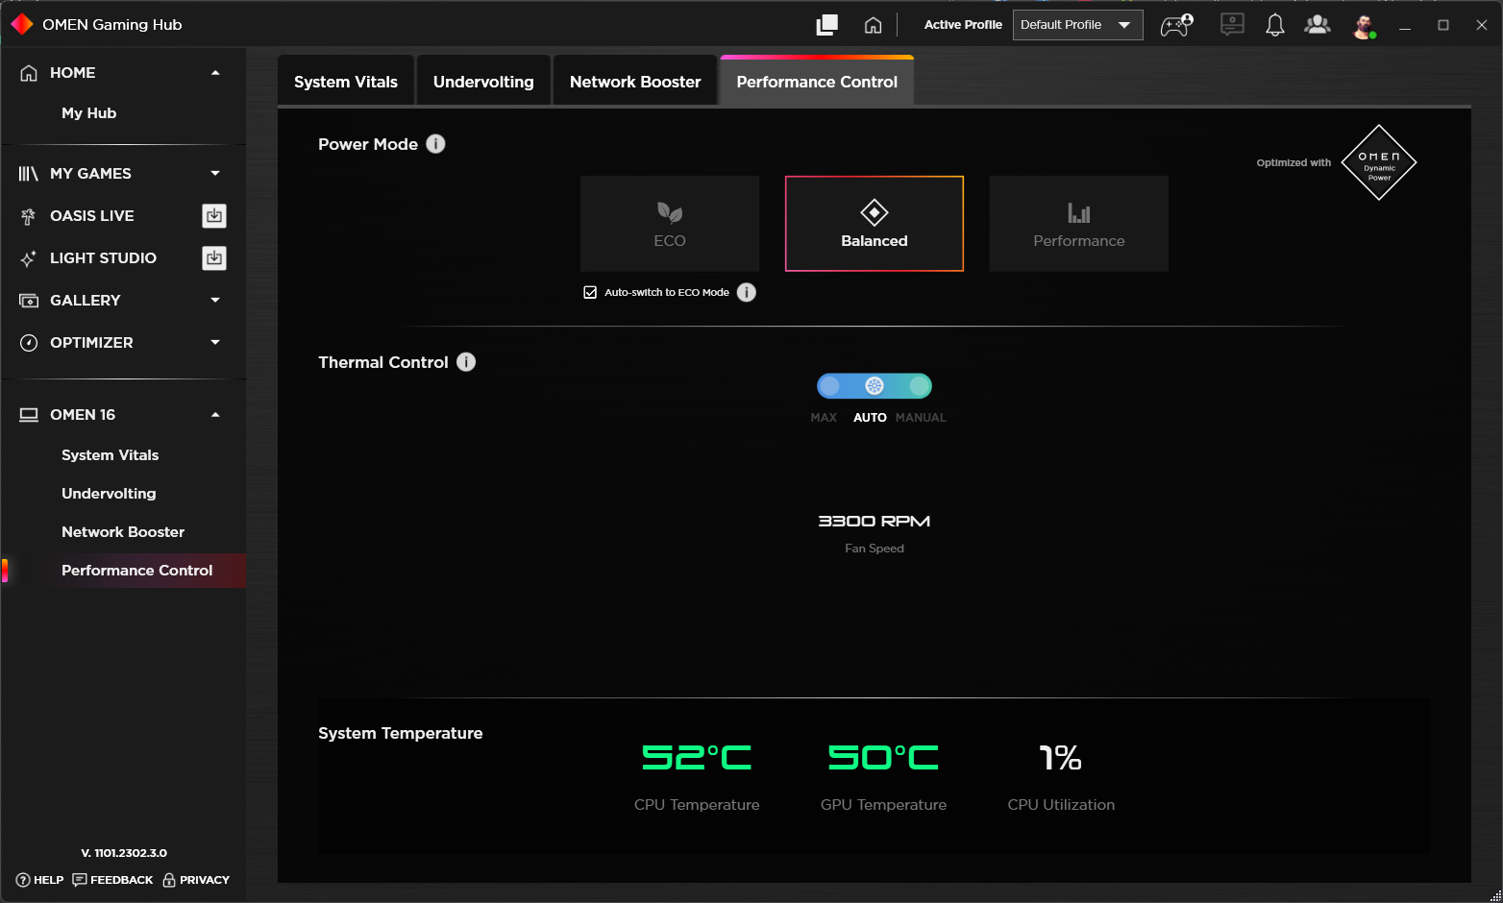Open HELP from the bottom bar
Image resolution: width=1503 pixels, height=903 pixels.
tap(38, 880)
